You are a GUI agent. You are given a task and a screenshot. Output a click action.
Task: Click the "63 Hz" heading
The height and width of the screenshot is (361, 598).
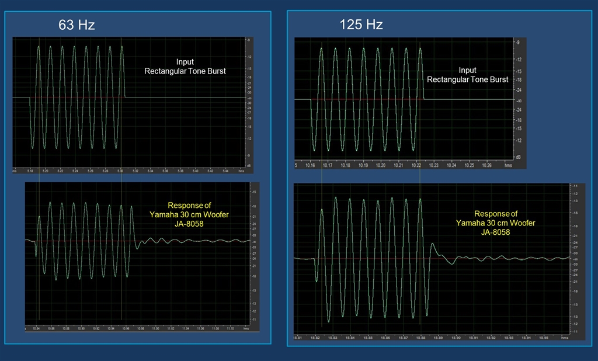click(x=77, y=25)
